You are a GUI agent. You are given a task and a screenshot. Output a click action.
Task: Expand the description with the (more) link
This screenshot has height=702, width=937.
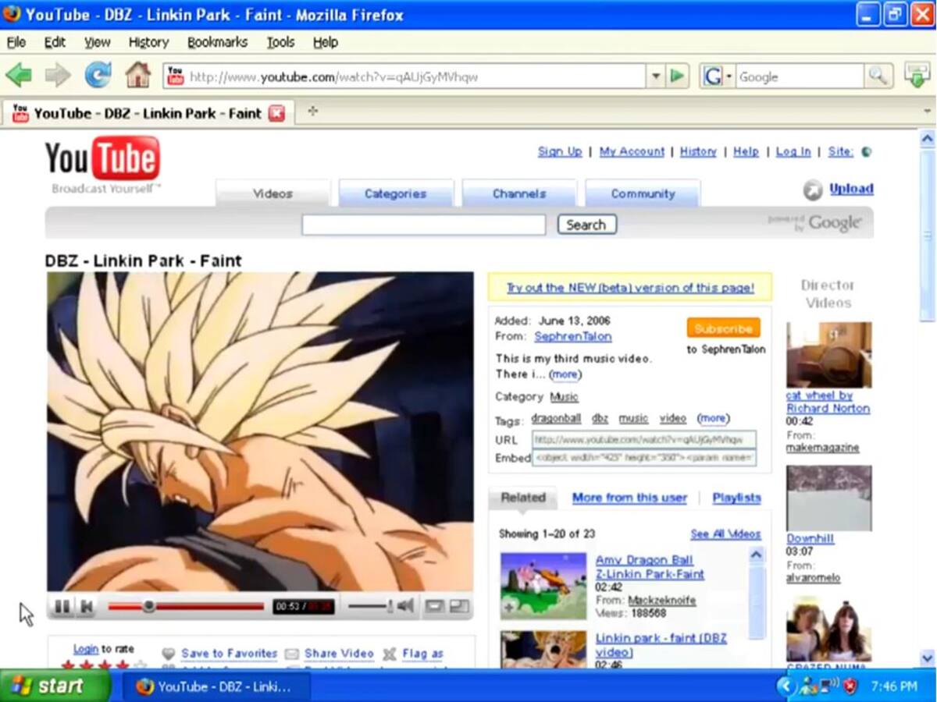click(565, 374)
